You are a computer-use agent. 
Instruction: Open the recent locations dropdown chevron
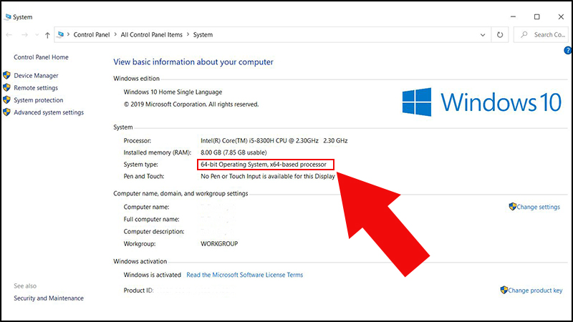37,34
